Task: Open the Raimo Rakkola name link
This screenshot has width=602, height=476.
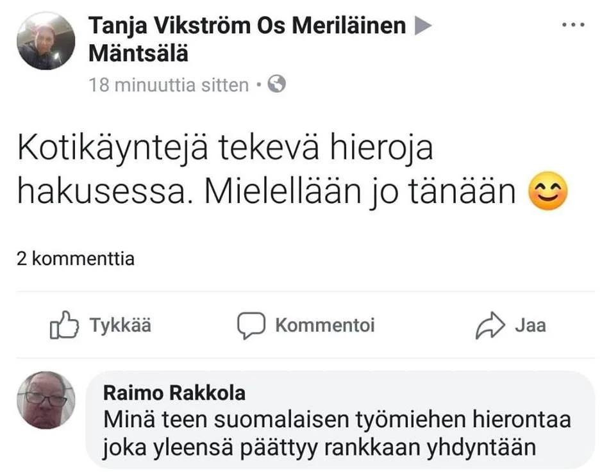Action: click(x=174, y=393)
